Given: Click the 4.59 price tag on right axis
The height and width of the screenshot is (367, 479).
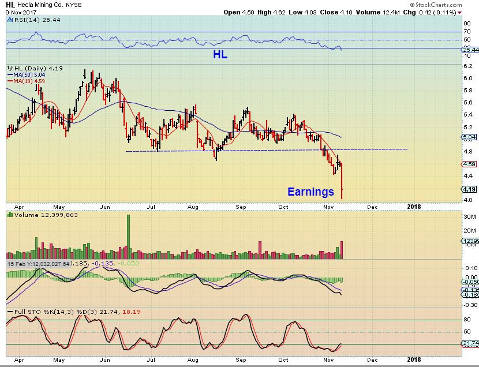Looking at the screenshot, I should click(469, 164).
